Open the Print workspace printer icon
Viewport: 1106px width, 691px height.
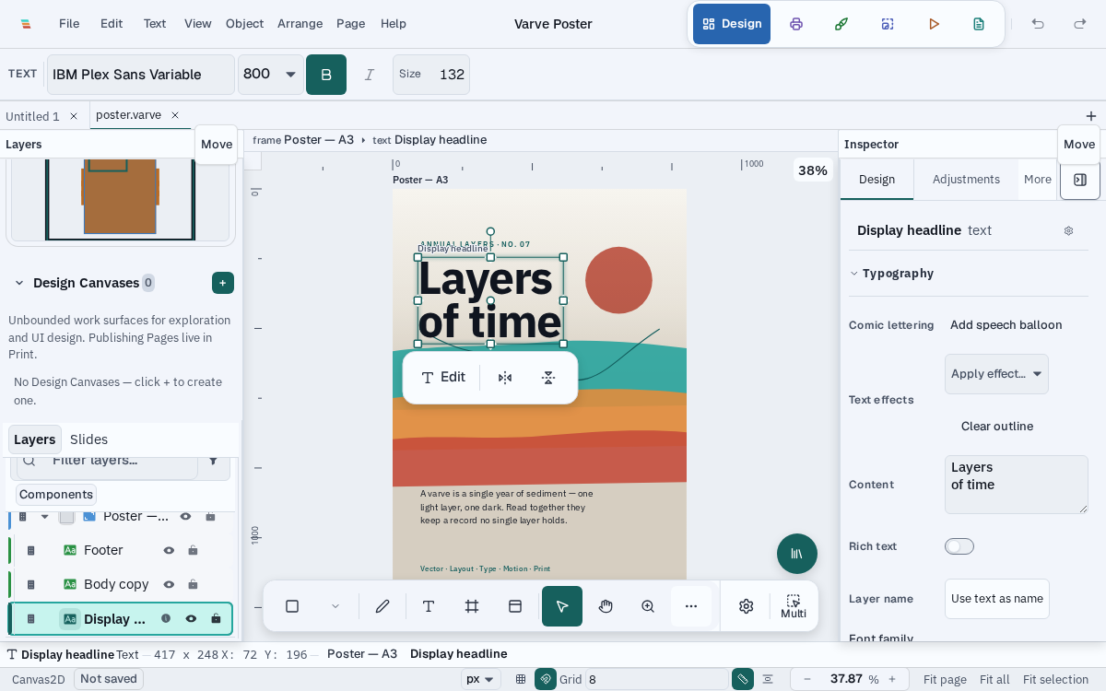[796, 24]
